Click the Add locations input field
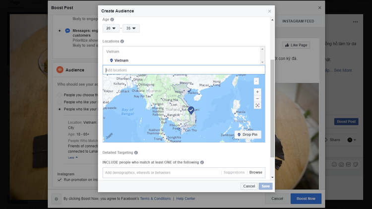372x209 pixels. tap(184, 70)
